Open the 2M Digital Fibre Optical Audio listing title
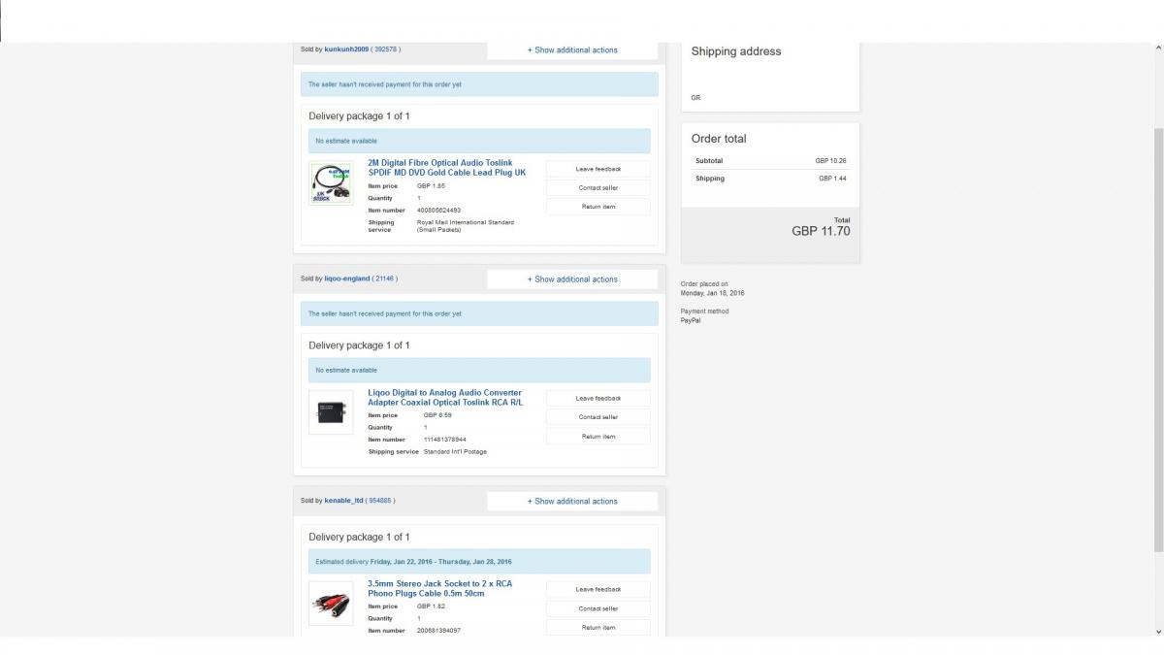1164x655 pixels. (446, 168)
